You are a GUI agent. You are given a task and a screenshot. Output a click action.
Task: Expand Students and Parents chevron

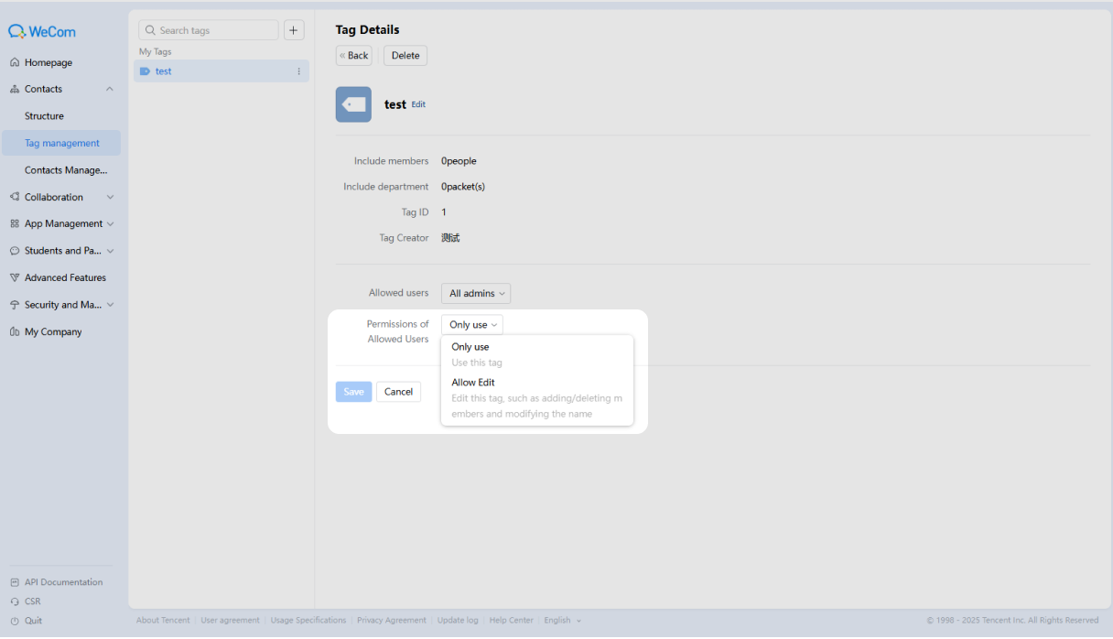point(110,251)
